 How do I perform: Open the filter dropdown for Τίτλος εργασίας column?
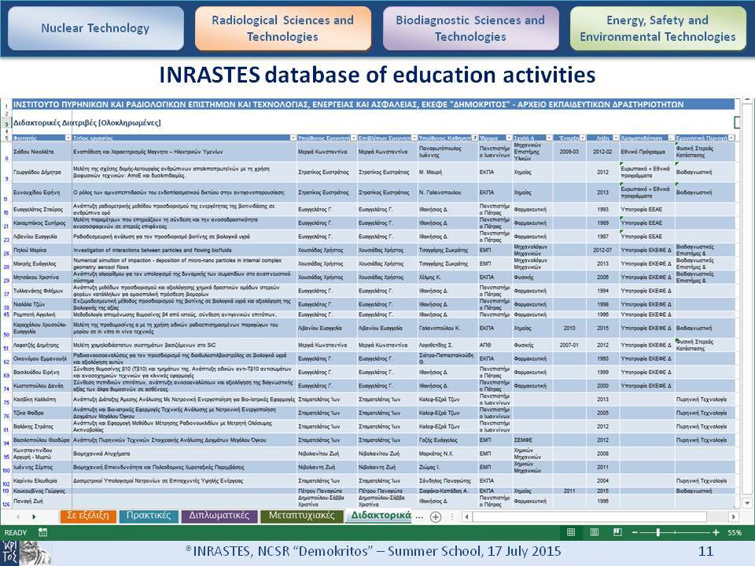tap(293, 138)
